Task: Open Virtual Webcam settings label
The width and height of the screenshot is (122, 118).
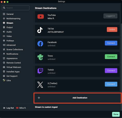Action: tap(14, 67)
